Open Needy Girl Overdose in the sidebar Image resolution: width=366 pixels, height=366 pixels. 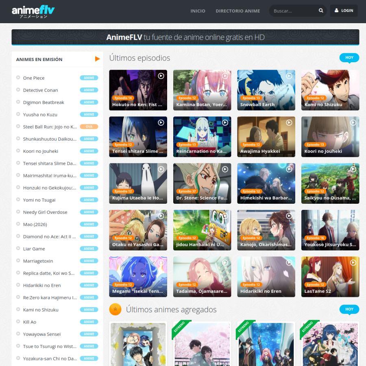click(45, 212)
